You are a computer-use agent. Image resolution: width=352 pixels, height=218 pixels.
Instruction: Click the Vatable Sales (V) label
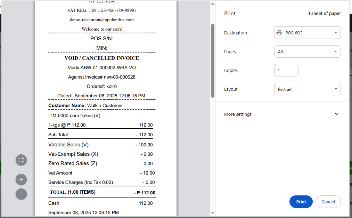click(68, 145)
